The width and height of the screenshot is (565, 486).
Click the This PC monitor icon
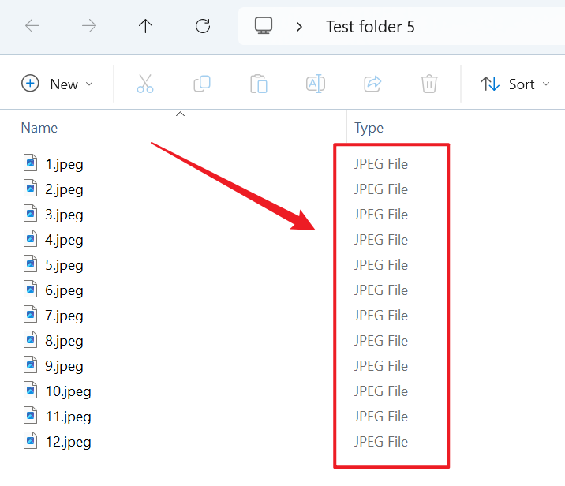click(264, 26)
